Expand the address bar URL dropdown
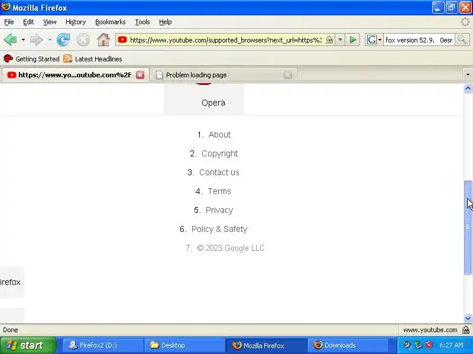This screenshot has width=473, height=354. tap(340, 40)
